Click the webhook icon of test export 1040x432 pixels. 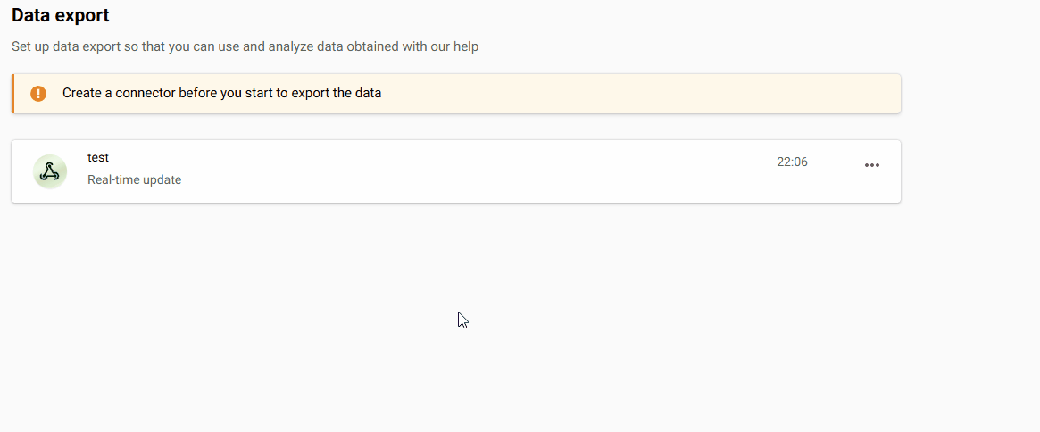click(x=50, y=171)
